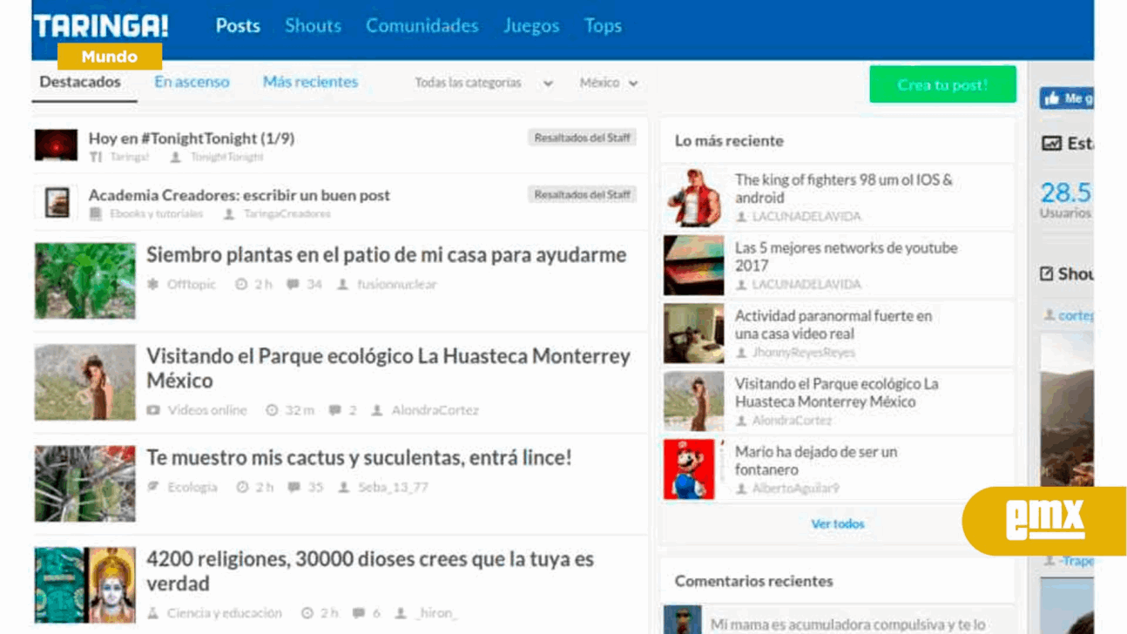Open AlbertoAguilar9 user profile
This screenshot has width=1127, height=634.
795,489
